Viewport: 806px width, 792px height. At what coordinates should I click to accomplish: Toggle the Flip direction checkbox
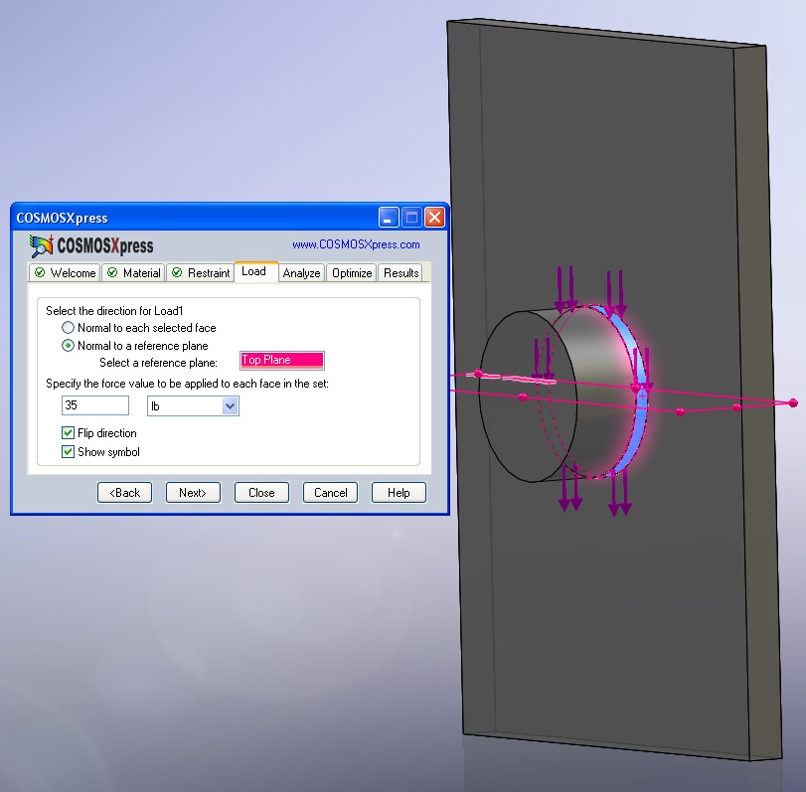pos(68,432)
